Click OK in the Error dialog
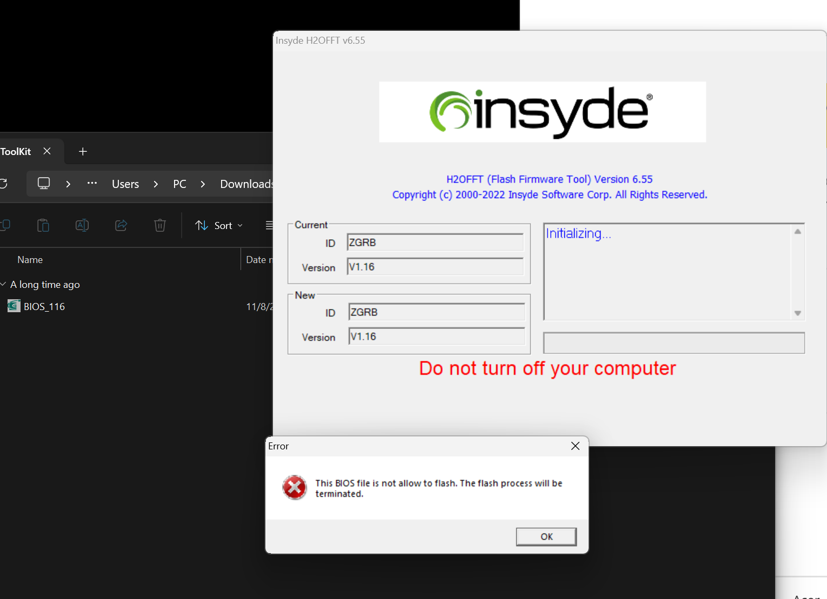 point(546,536)
